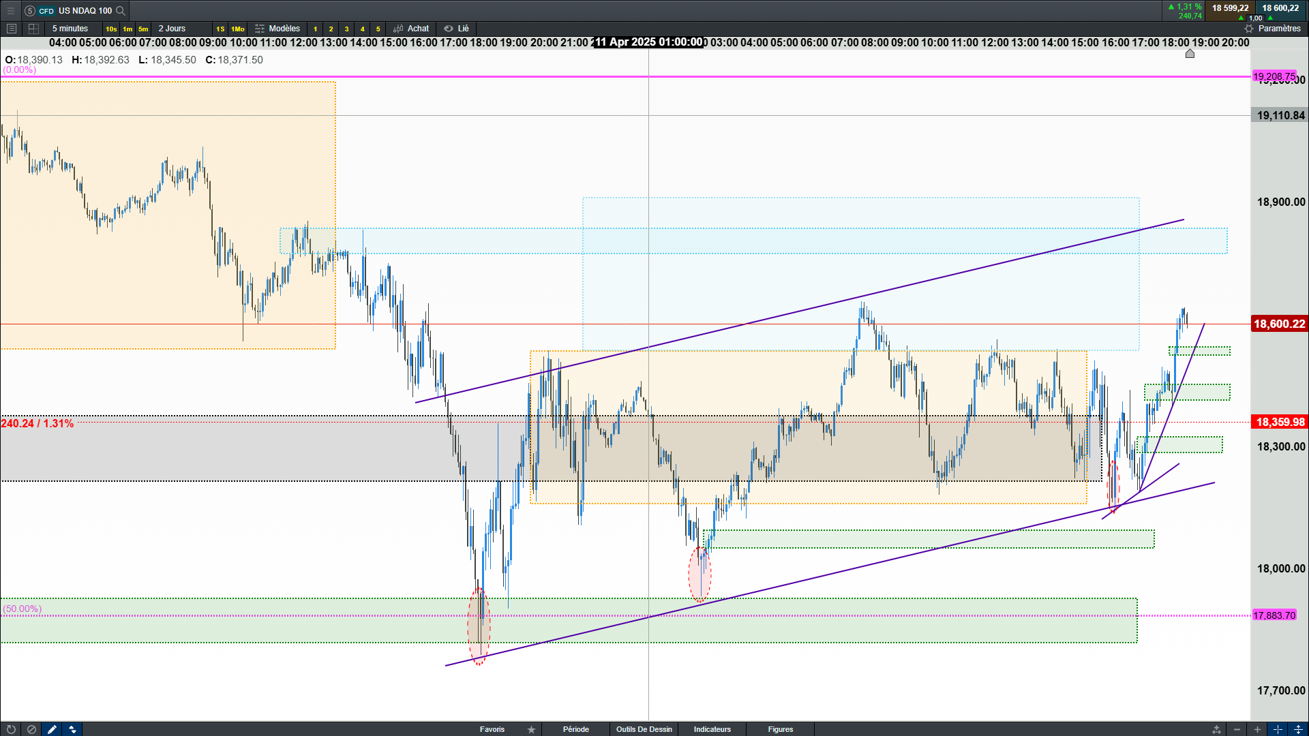Click the clear drawings circle-slash icon
1309x736 pixels.
point(31,729)
